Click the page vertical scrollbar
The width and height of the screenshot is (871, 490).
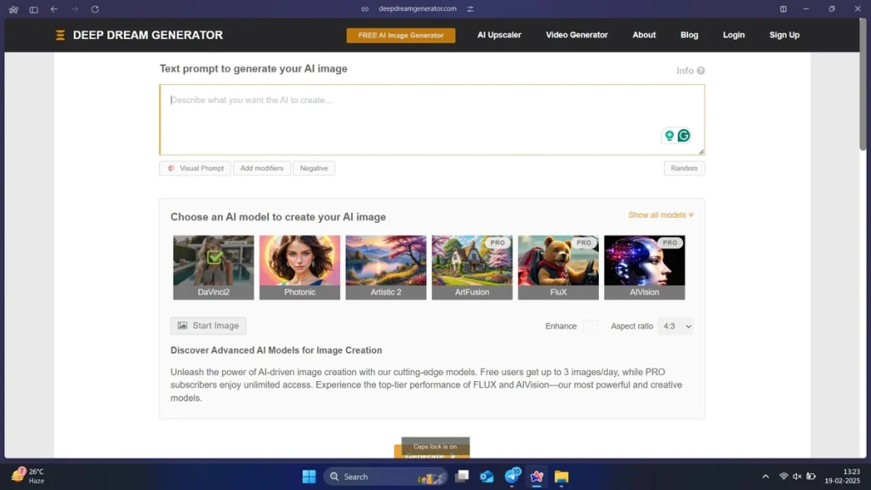(862, 83)
